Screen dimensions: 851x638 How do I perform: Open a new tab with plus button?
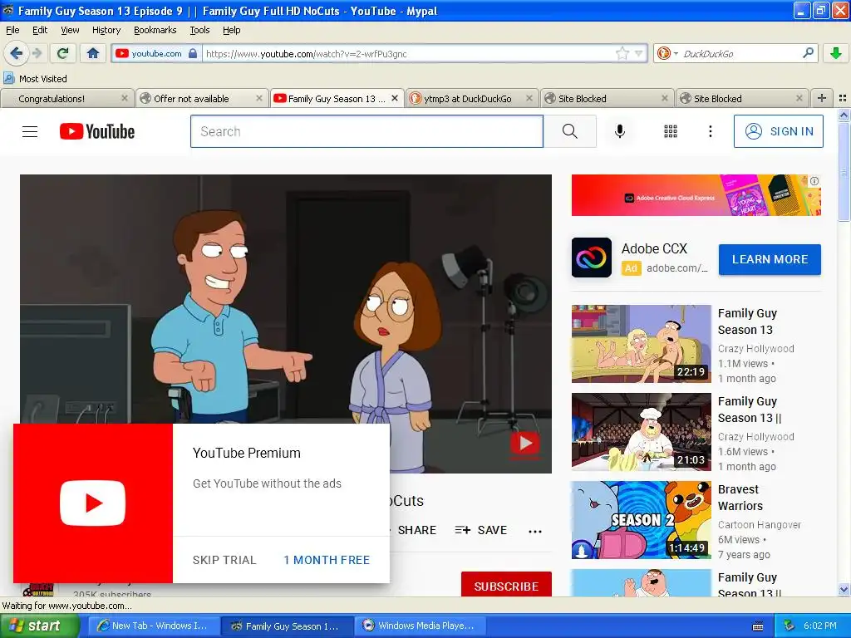[x=822, y=98]
